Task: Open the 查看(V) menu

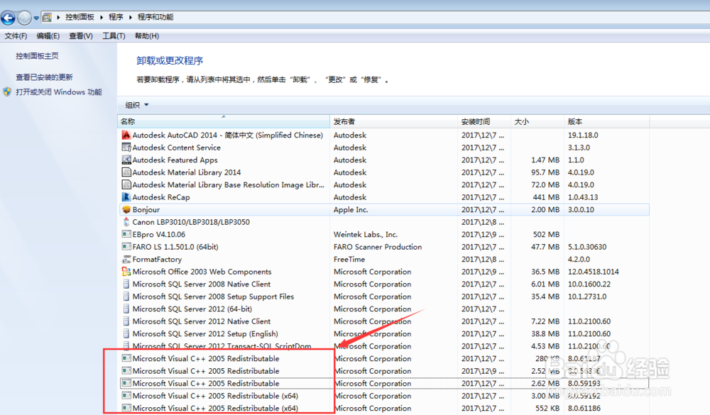Action: pyautogui.click(x=81, y=35)
